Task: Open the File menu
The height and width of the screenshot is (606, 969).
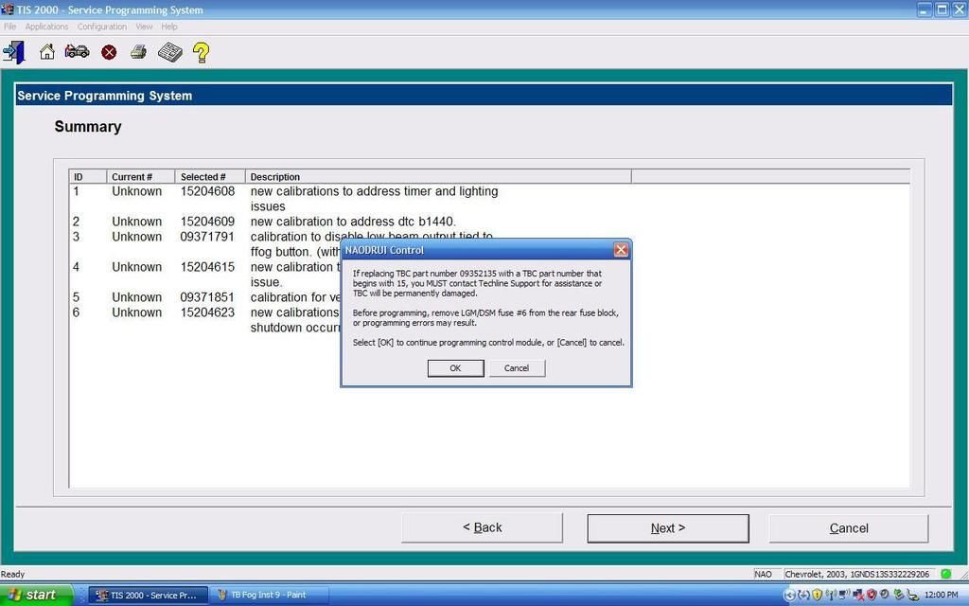Action: [9, 27]
